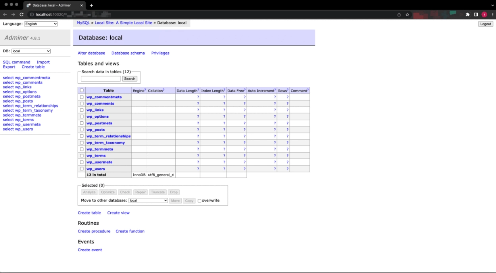
Task: Open the Database schema link
Action: (x=128, y=53)
